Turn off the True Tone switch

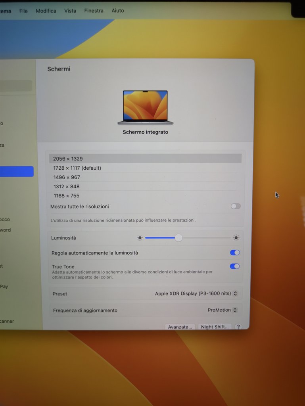[234, 266]
